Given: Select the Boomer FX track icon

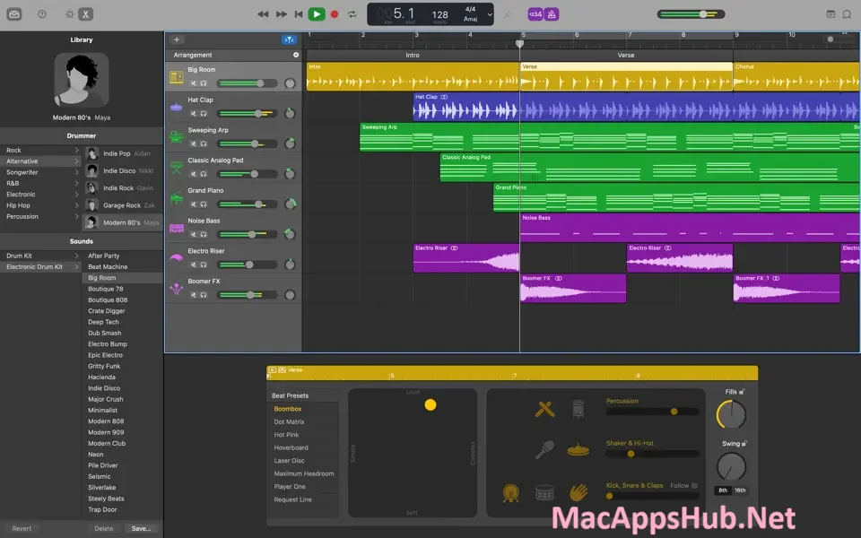Looking at the screenshot, I should [177, 288].
